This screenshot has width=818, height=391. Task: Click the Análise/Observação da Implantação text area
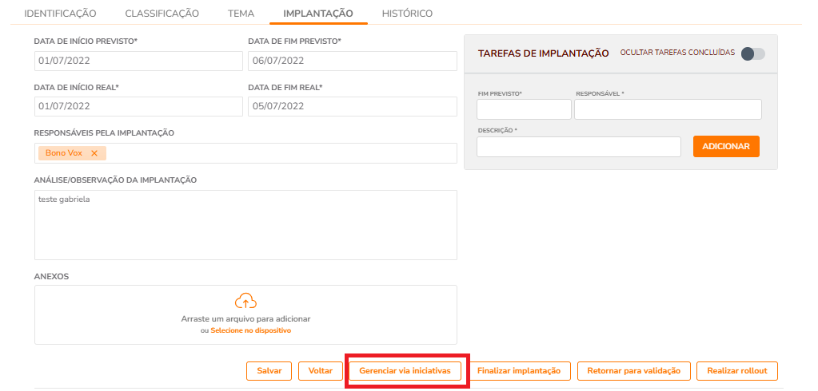tap(245, 225)
